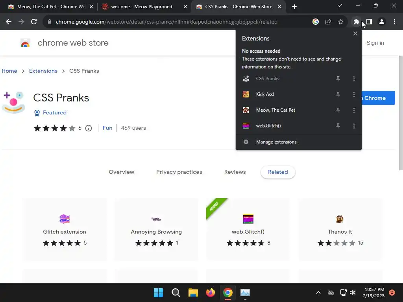Open File Explorer from taskbar
Screen dimensions: 403x302
pyautogui.click(x=193, y=293)
